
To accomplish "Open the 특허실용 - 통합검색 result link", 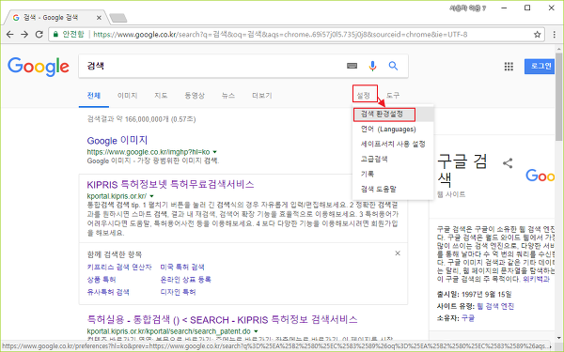I will click(x=222, y=319).
